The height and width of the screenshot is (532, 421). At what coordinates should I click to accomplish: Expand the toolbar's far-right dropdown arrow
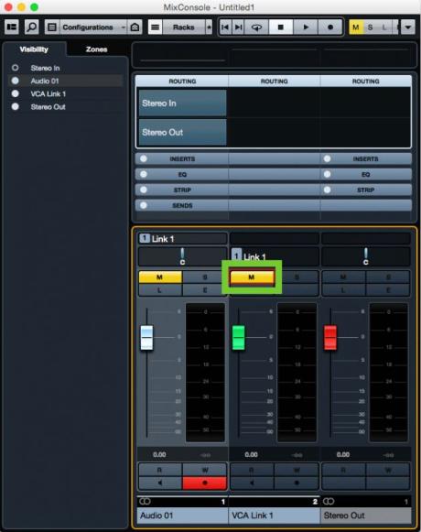click(x=408, y=27)
